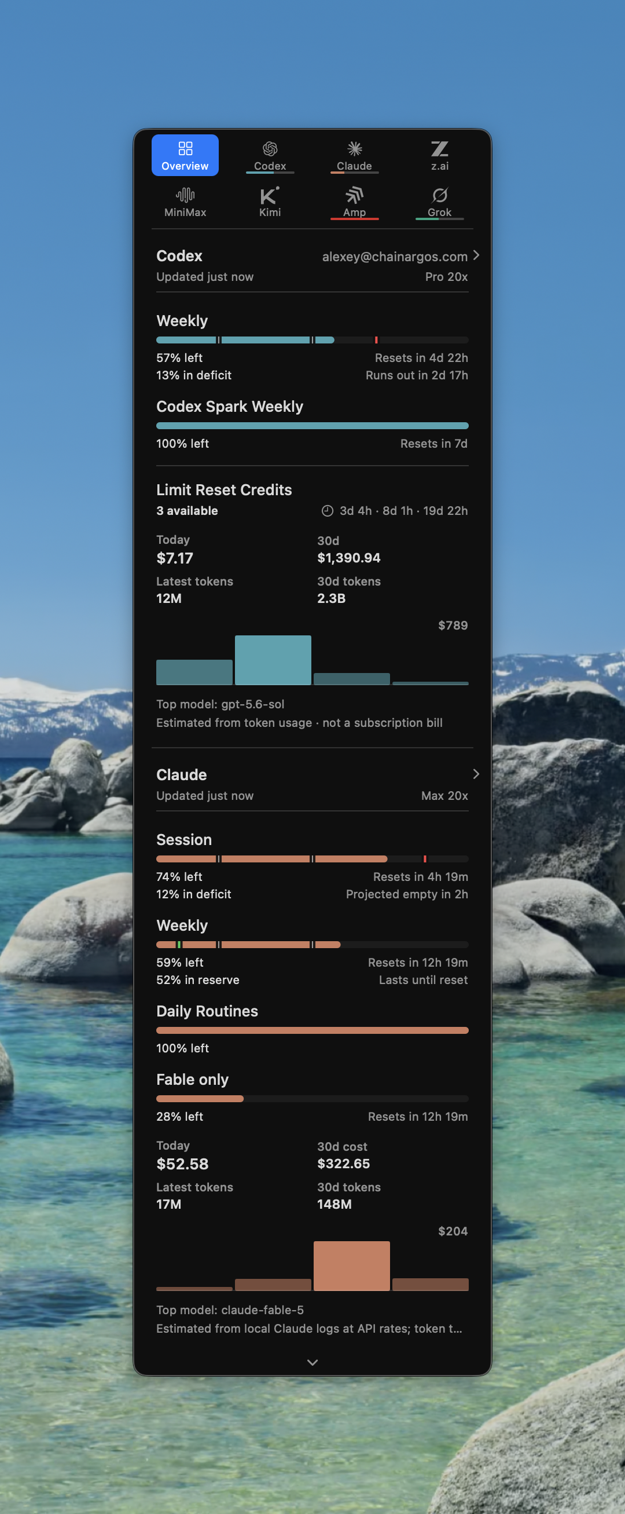The image size is (625, 1514).
Task: Open the Kimi provider tab
Action: click(270, 202)
